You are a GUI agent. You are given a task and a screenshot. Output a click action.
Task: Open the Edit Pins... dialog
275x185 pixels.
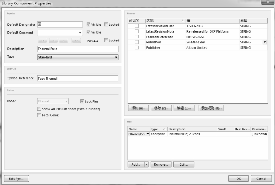17,179
